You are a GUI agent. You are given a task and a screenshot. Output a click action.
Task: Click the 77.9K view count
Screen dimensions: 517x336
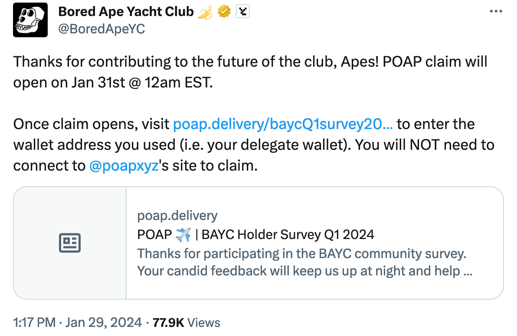[x=168, y=323]
